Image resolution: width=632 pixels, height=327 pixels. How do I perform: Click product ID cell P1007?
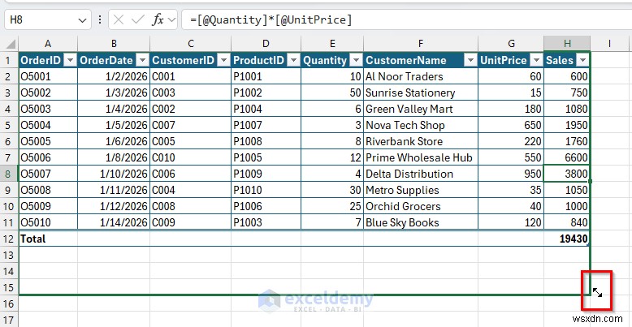266,125
